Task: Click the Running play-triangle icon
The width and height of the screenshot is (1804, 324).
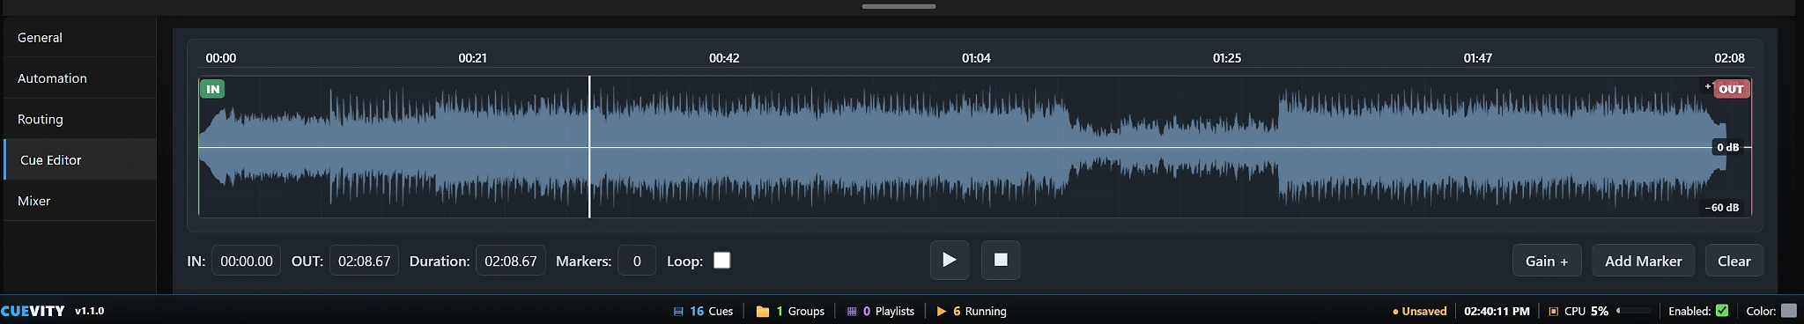Action: (x=942, y=311)
